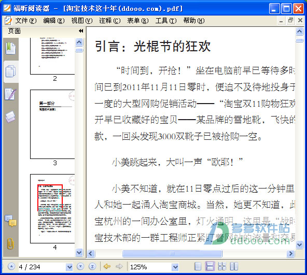Click thumbnail panel scroll up arrow

point(79,42)
